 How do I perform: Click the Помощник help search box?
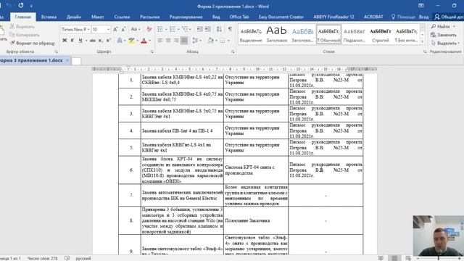(x=403, y=17)
